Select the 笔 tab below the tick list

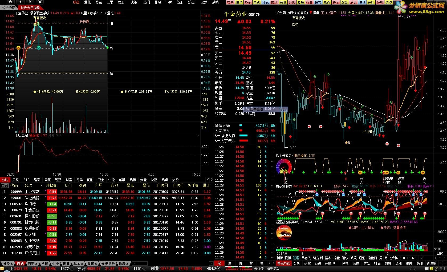[x=219, y=263]
